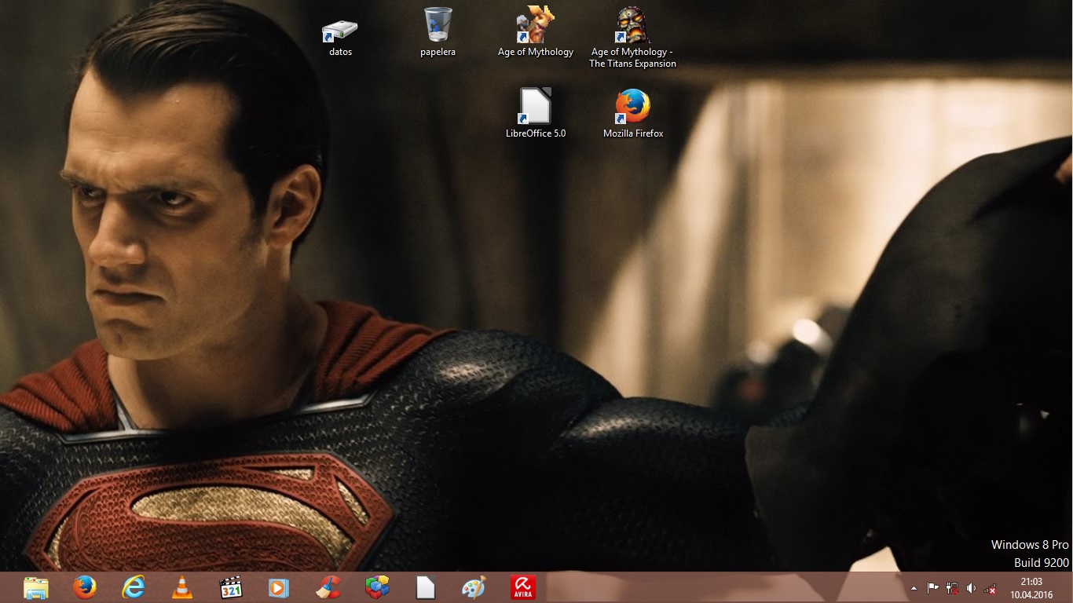The width and height of the screenshot is (1073, 603).
Task: Open the Action Center flag icon
Action: tap(933, 588)
